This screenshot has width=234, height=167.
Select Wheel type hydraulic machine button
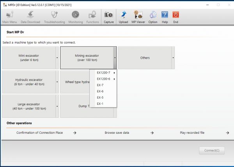tap(75, 82)
